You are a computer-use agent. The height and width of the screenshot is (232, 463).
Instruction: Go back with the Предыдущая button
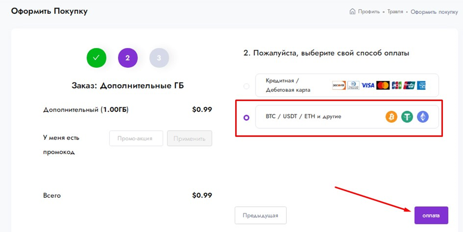(260, 215)
